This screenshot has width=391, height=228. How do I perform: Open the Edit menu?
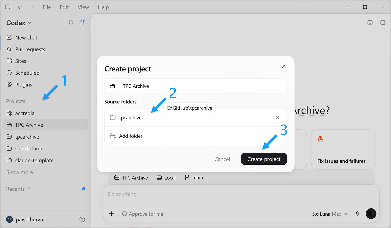point(64,7)
